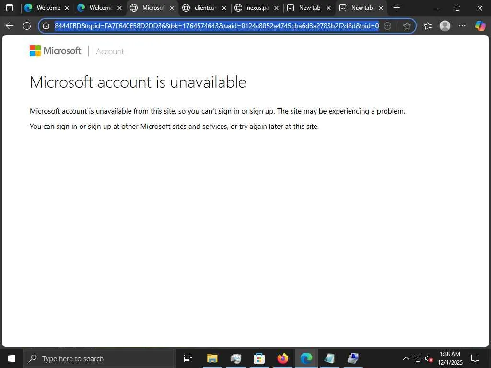Open File Explorer from the taskbar
The image size is (491, 368).
[x=212, y=358]
